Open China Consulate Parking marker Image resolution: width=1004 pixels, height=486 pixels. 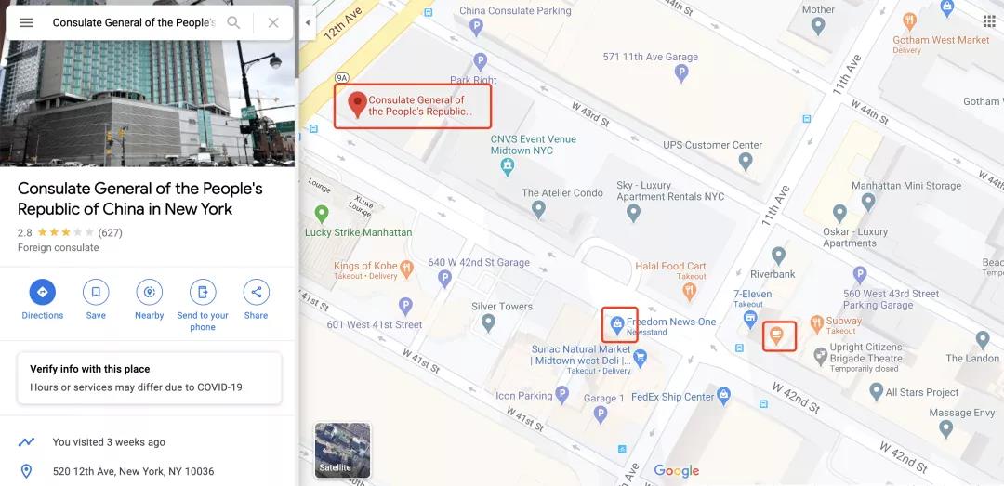pyautogui.click(x=476, y=26)
